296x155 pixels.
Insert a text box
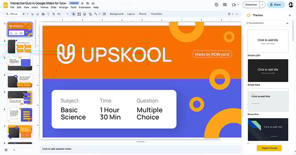(x=79, y=14)
